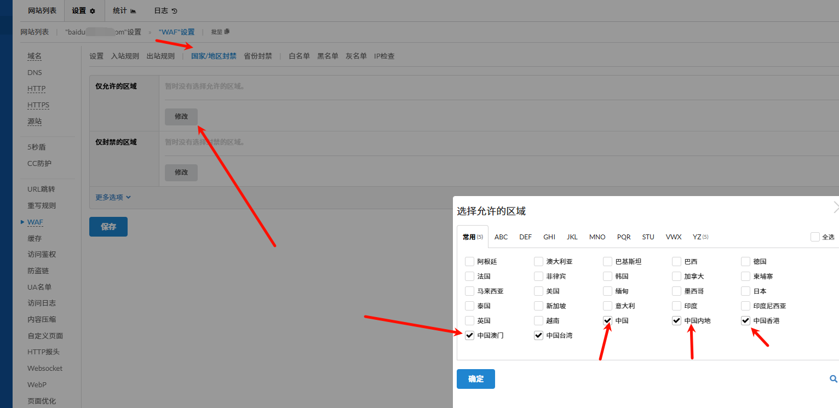Go to 网站列表 breadcrumb link

tap(35, 32)
